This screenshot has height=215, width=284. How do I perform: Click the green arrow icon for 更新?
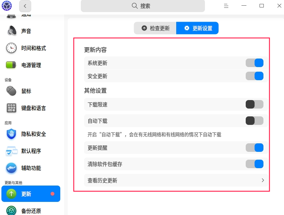click(x=11, y=194)
